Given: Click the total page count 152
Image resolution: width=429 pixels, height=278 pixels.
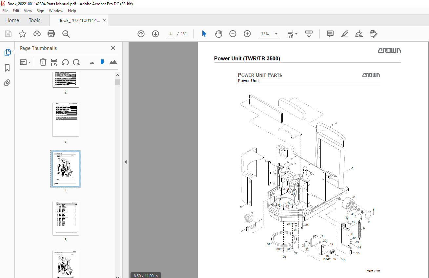Looking at the screenshot, I should 184,34.
